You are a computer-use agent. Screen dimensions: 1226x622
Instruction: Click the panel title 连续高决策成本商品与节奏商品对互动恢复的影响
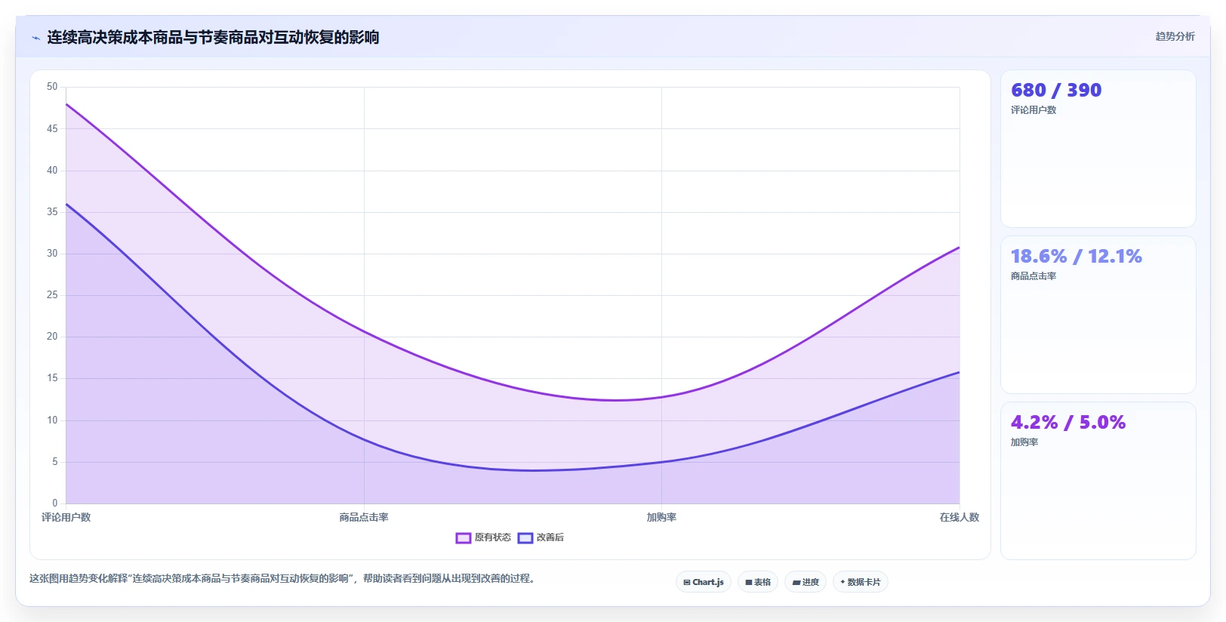(213, 37)
